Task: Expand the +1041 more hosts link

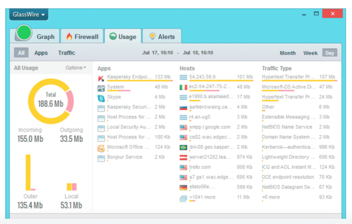Action: tap(202, 197)
